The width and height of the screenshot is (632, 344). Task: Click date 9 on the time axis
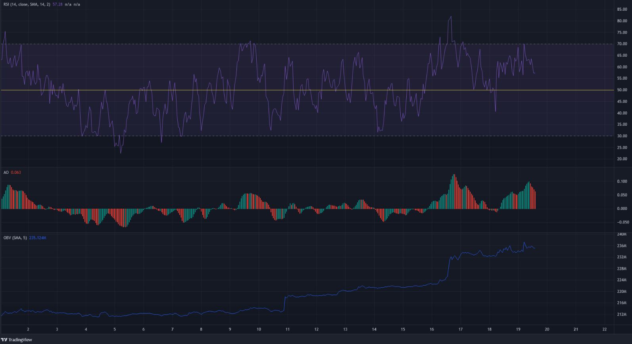pyautogui.click(x=230, y=329)
